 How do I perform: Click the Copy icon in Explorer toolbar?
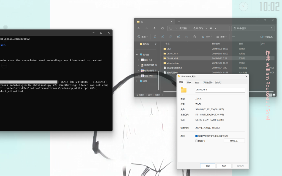163,37
